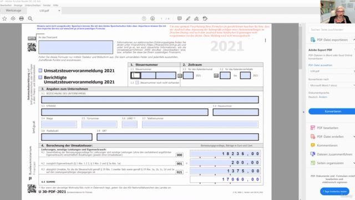Collapse the right tools pane arrow
Viewport: 355px width, 200px height.
click(x=303, y=112)
